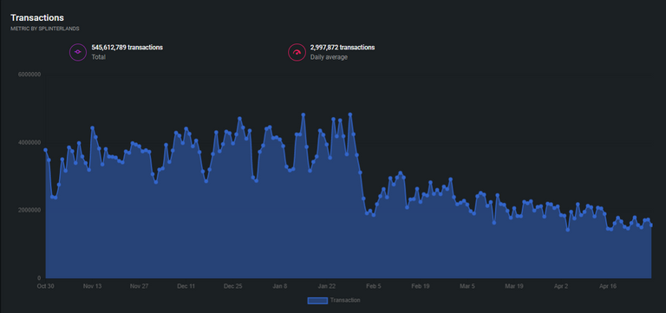Click the Apr 16 x-axis label
Image resolution: width=666 pixels, height=313 pixels.
coord(608,286)
